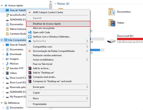The height and width of the screenshot is (110, 143).
Task: Click the Camtasia Studio folder icon
Action: (x=7, y=34)
